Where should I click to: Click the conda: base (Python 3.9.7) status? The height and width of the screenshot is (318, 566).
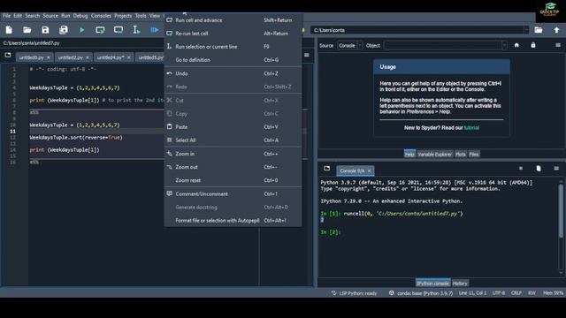coord(421,293)
